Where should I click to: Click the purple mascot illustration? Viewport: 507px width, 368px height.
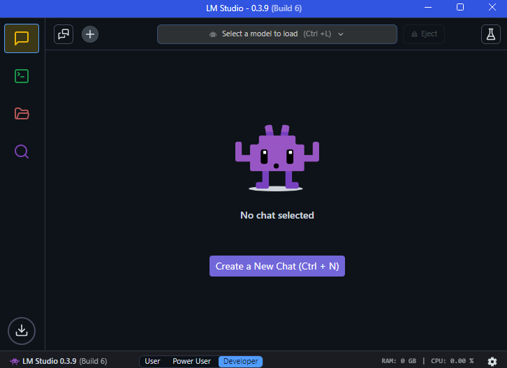(x=277, y=158)
